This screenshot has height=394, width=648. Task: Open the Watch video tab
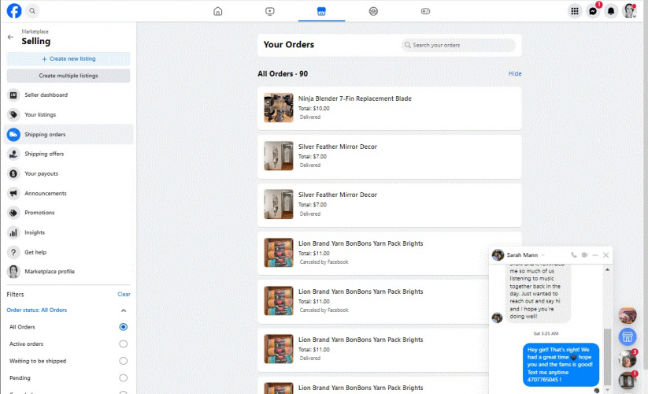[x=270, y=11]
